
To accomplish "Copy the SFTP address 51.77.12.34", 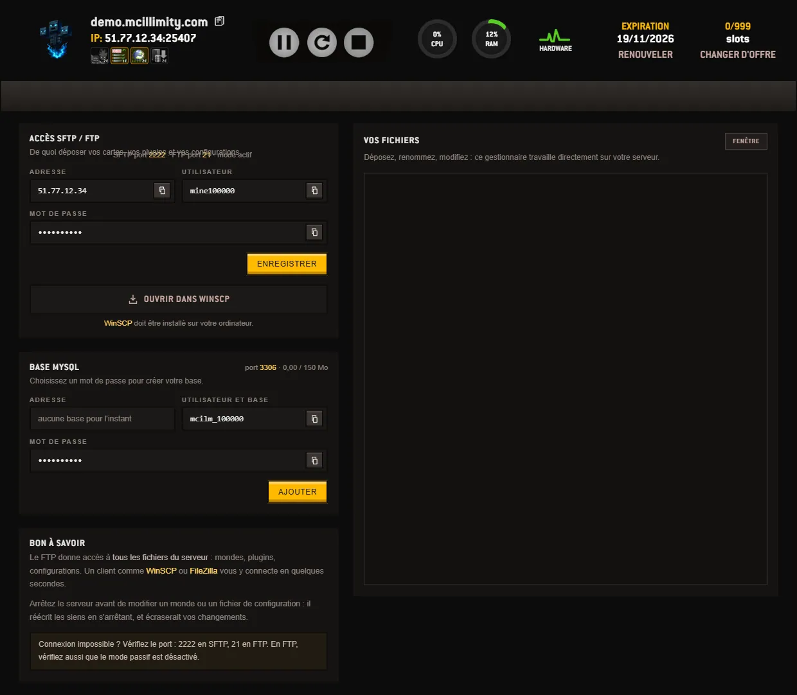I will [162, 191].
